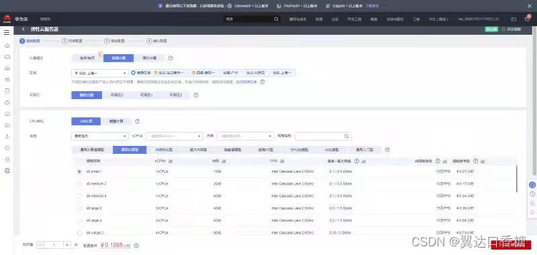537x255 pixels.
Task: Switch to the 通用计算型 spec tab
Action: click(x=130, y=149)
